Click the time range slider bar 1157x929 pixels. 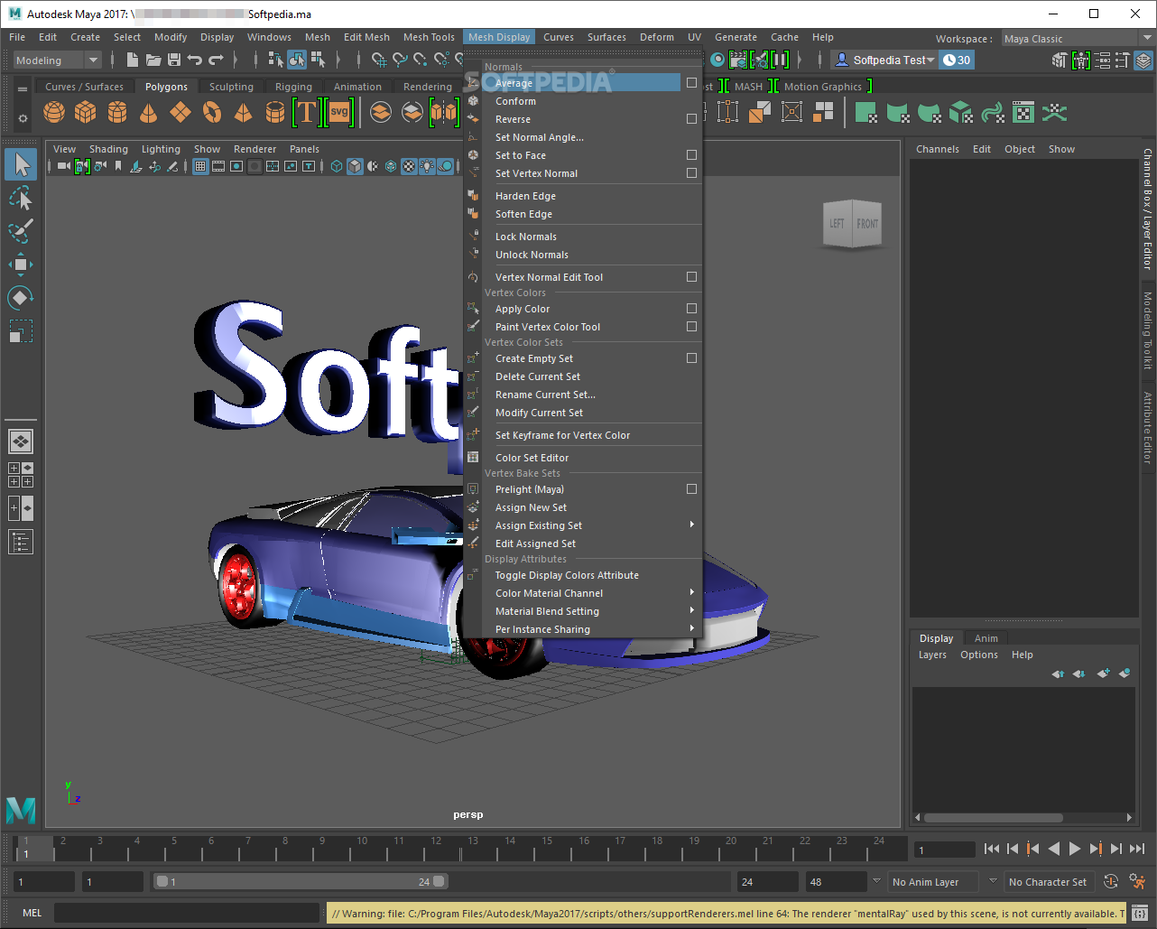pyautogui.click(x=301, y=882)
